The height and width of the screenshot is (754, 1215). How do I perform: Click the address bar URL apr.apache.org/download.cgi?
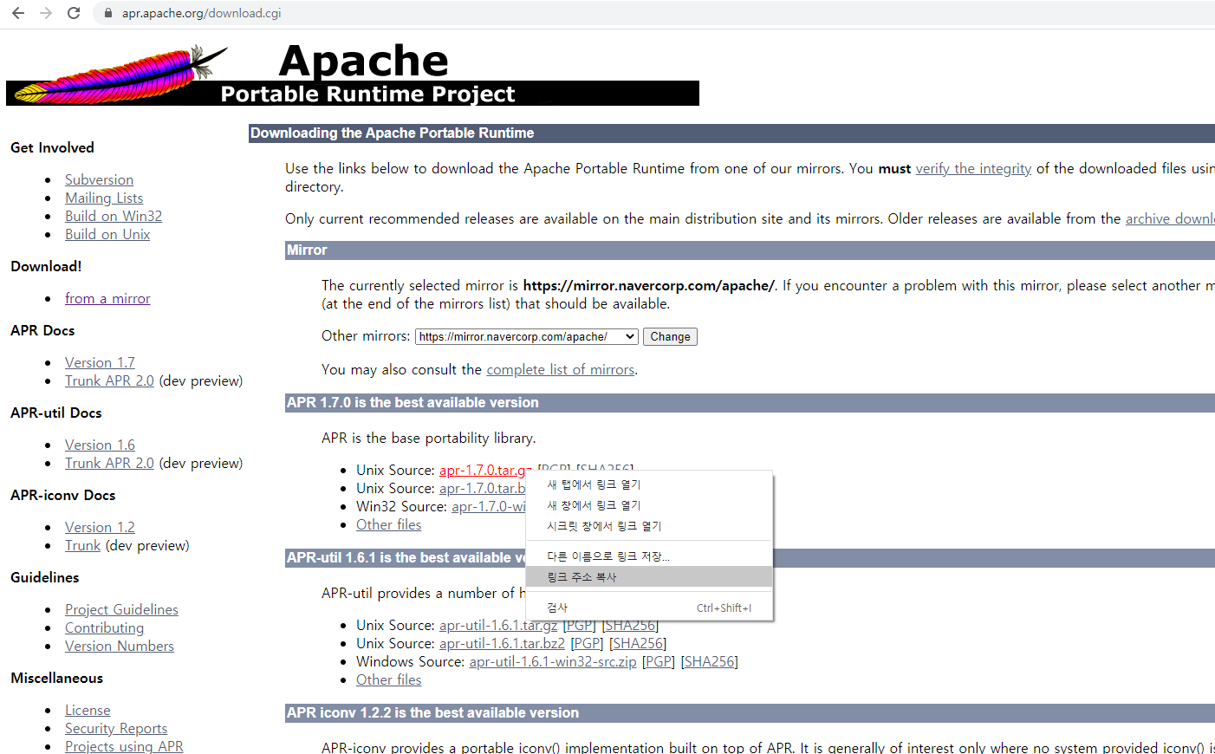tap(201, 13)
